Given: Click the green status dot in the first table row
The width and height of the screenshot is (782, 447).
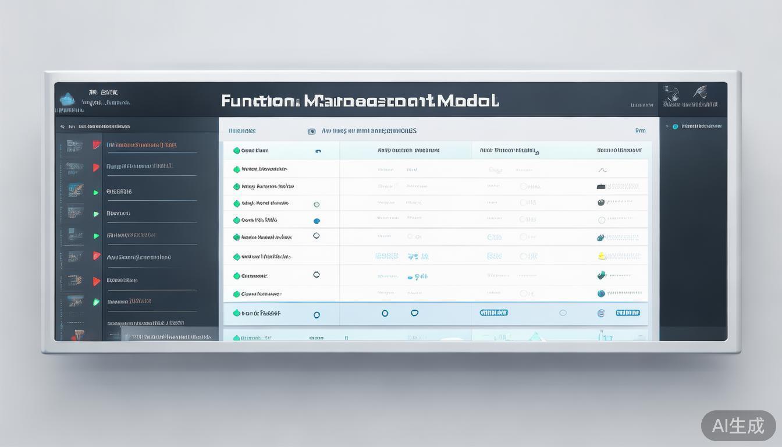Looking at the screenshot, I should (x=236, y=150).
